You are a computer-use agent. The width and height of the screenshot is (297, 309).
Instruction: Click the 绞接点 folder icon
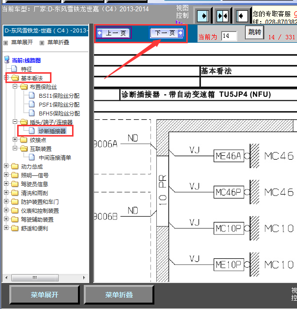[24, 140]
